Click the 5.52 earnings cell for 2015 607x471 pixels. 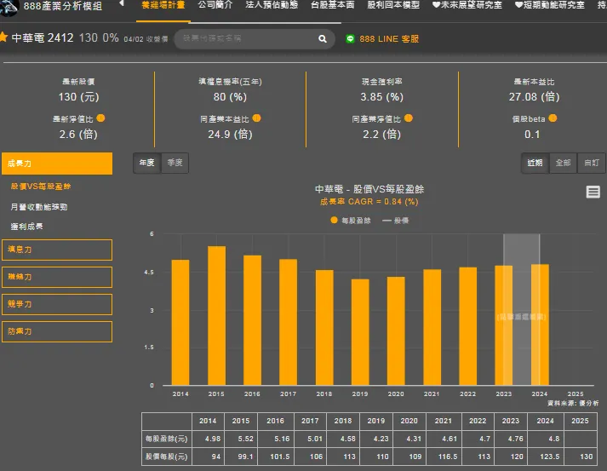pyautogui.click(x=241, y=439)
